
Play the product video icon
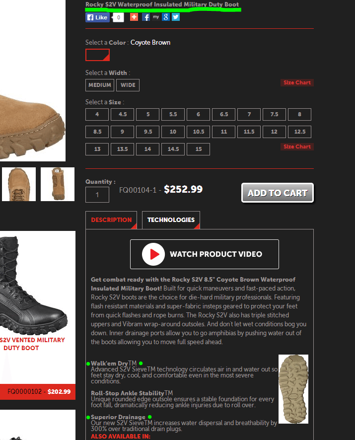(153, 254)
